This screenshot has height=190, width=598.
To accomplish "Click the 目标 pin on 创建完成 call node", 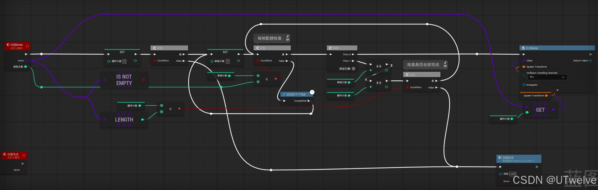I will [500, 174].
